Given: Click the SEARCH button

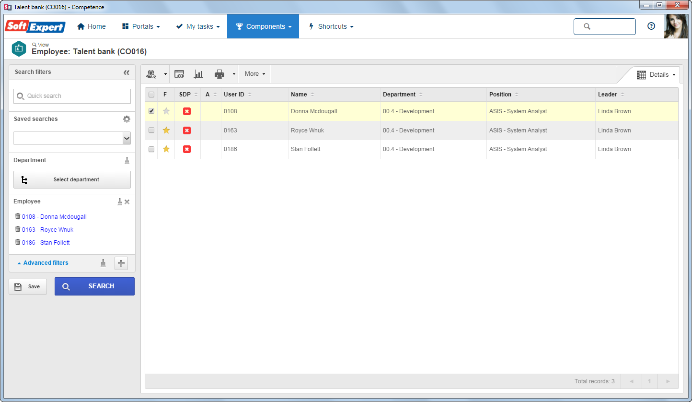Looking at the screenshot, I should coord(94,286).
